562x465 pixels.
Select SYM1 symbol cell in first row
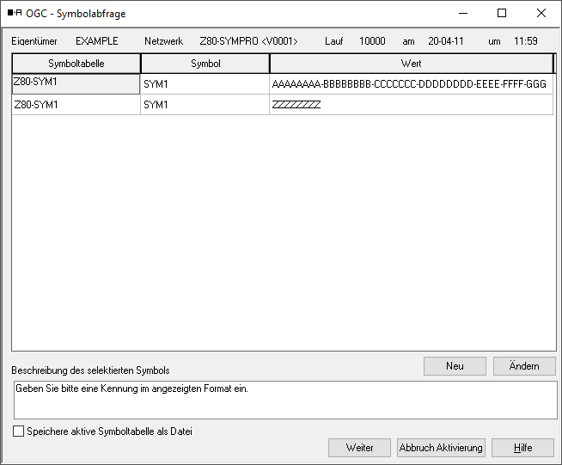click(x=205, y=84)
